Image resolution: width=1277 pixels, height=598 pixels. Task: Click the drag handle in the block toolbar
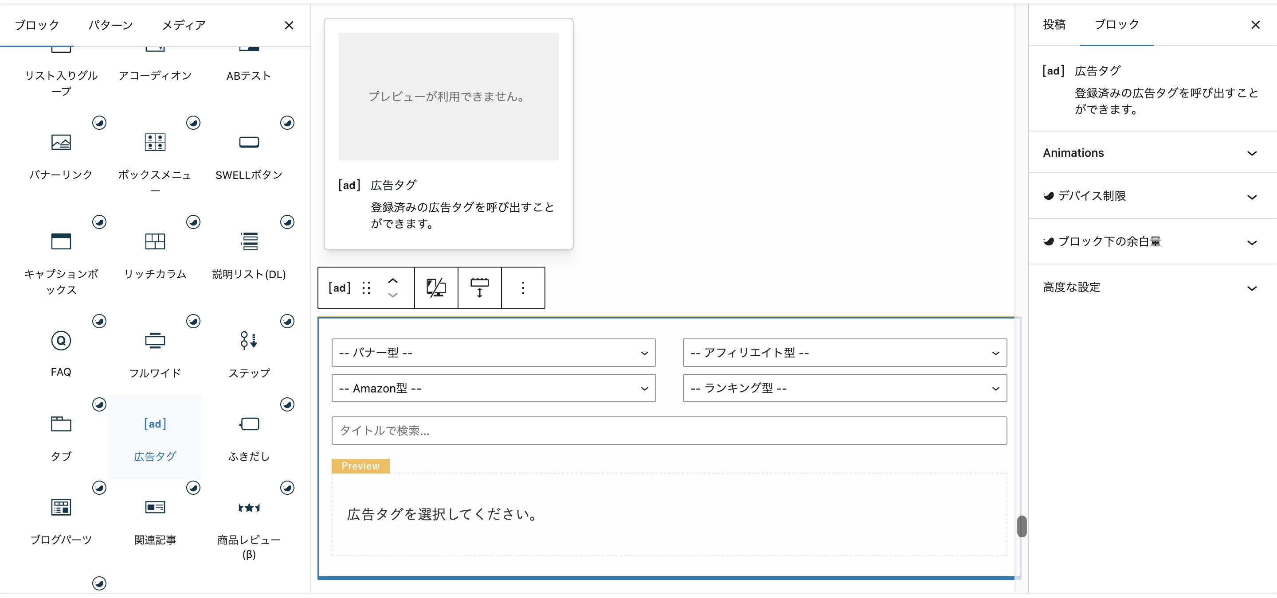pos(366,287)
